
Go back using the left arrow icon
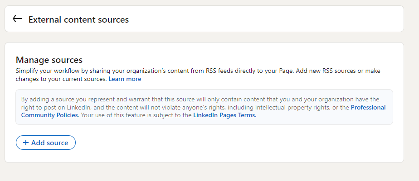tap(17, 19)
